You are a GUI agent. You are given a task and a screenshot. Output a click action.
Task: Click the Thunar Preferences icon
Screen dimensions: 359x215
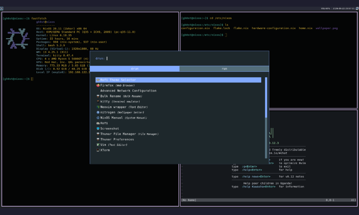98,139
